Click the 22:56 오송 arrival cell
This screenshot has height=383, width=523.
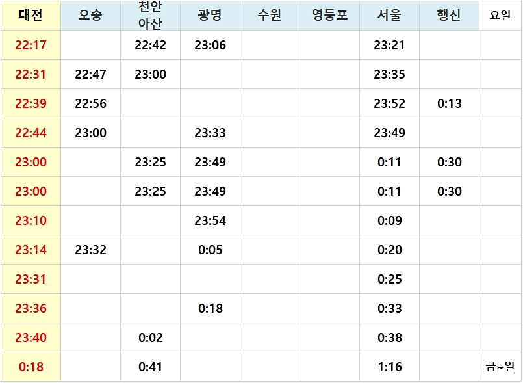pyautogui.click(x=90, y=103)
